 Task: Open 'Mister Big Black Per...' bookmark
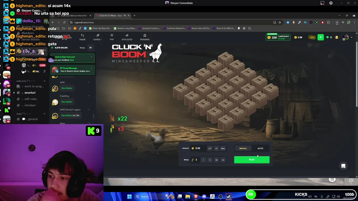pyautogui.click(x=100, y=28)
